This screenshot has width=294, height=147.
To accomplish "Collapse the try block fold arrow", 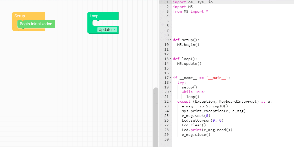I will pyautogui.click(x=170, y=82).
